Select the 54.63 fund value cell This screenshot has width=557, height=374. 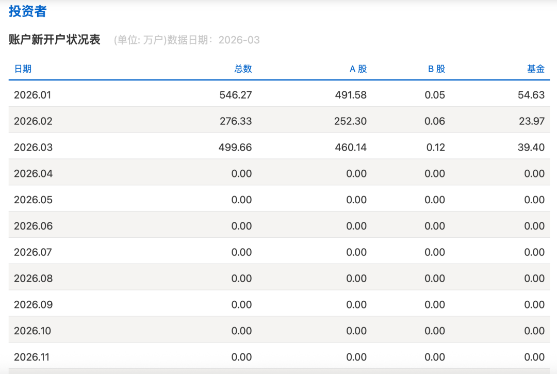pos(531,95)
